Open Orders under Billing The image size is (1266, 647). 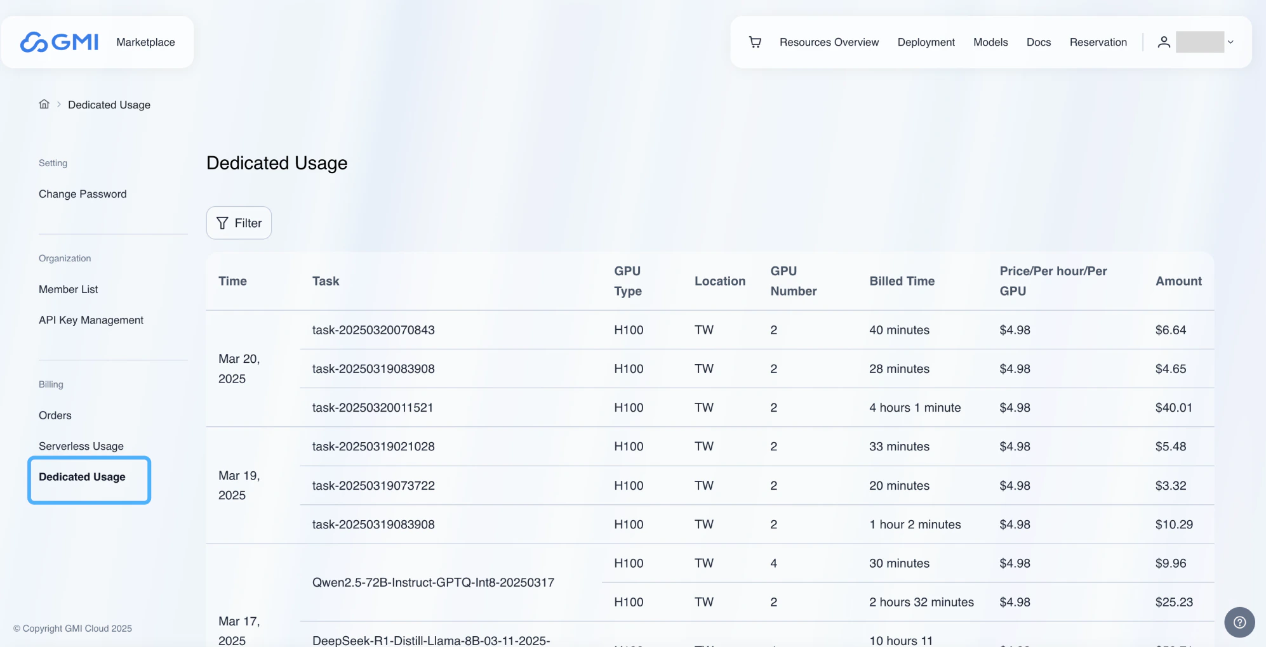pyautogui.click(x=55, y=415)
